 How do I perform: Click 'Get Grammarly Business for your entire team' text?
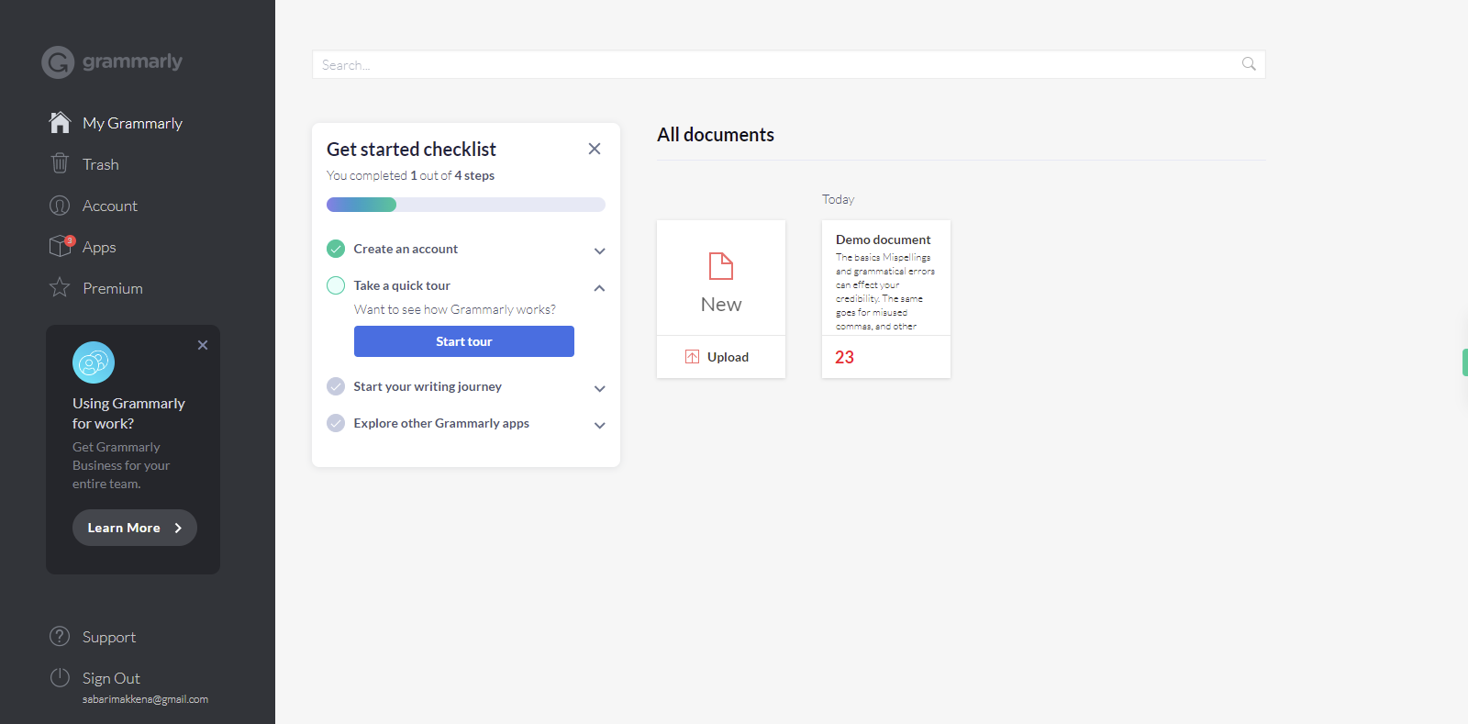click(121, 465)
